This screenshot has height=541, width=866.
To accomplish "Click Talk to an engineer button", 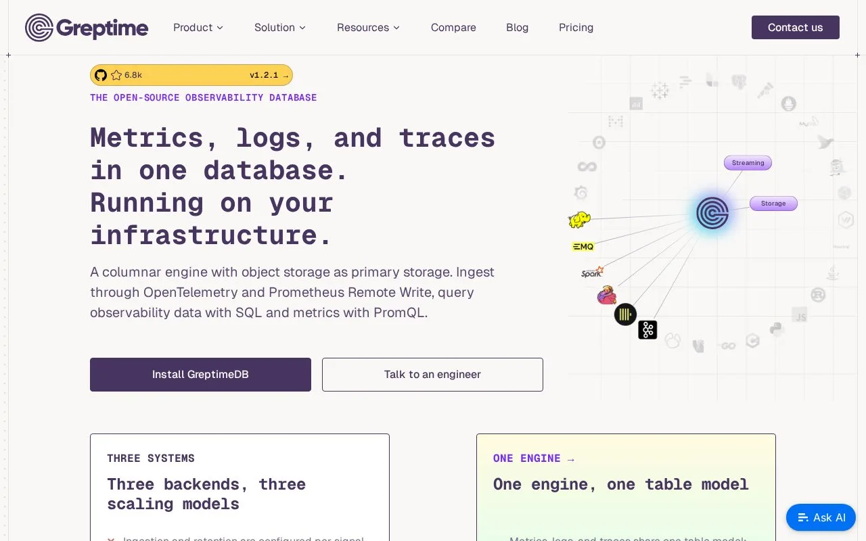I will click(432, 375).
